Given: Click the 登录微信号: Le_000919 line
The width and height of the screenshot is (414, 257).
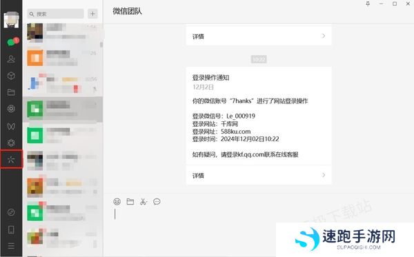Looking at the screenshot, I should click(x=224, y=116).
